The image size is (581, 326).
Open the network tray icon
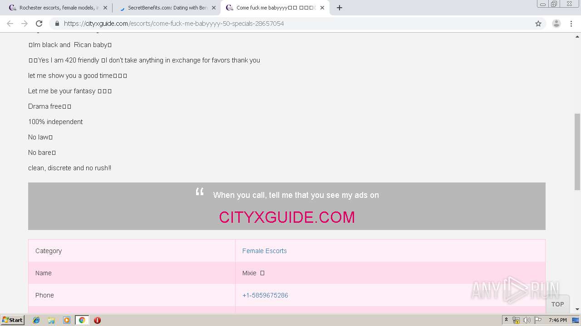(x=516, y=320)
